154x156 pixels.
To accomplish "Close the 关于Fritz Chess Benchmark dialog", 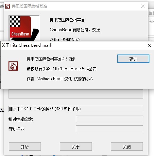I will coord(149,45).
